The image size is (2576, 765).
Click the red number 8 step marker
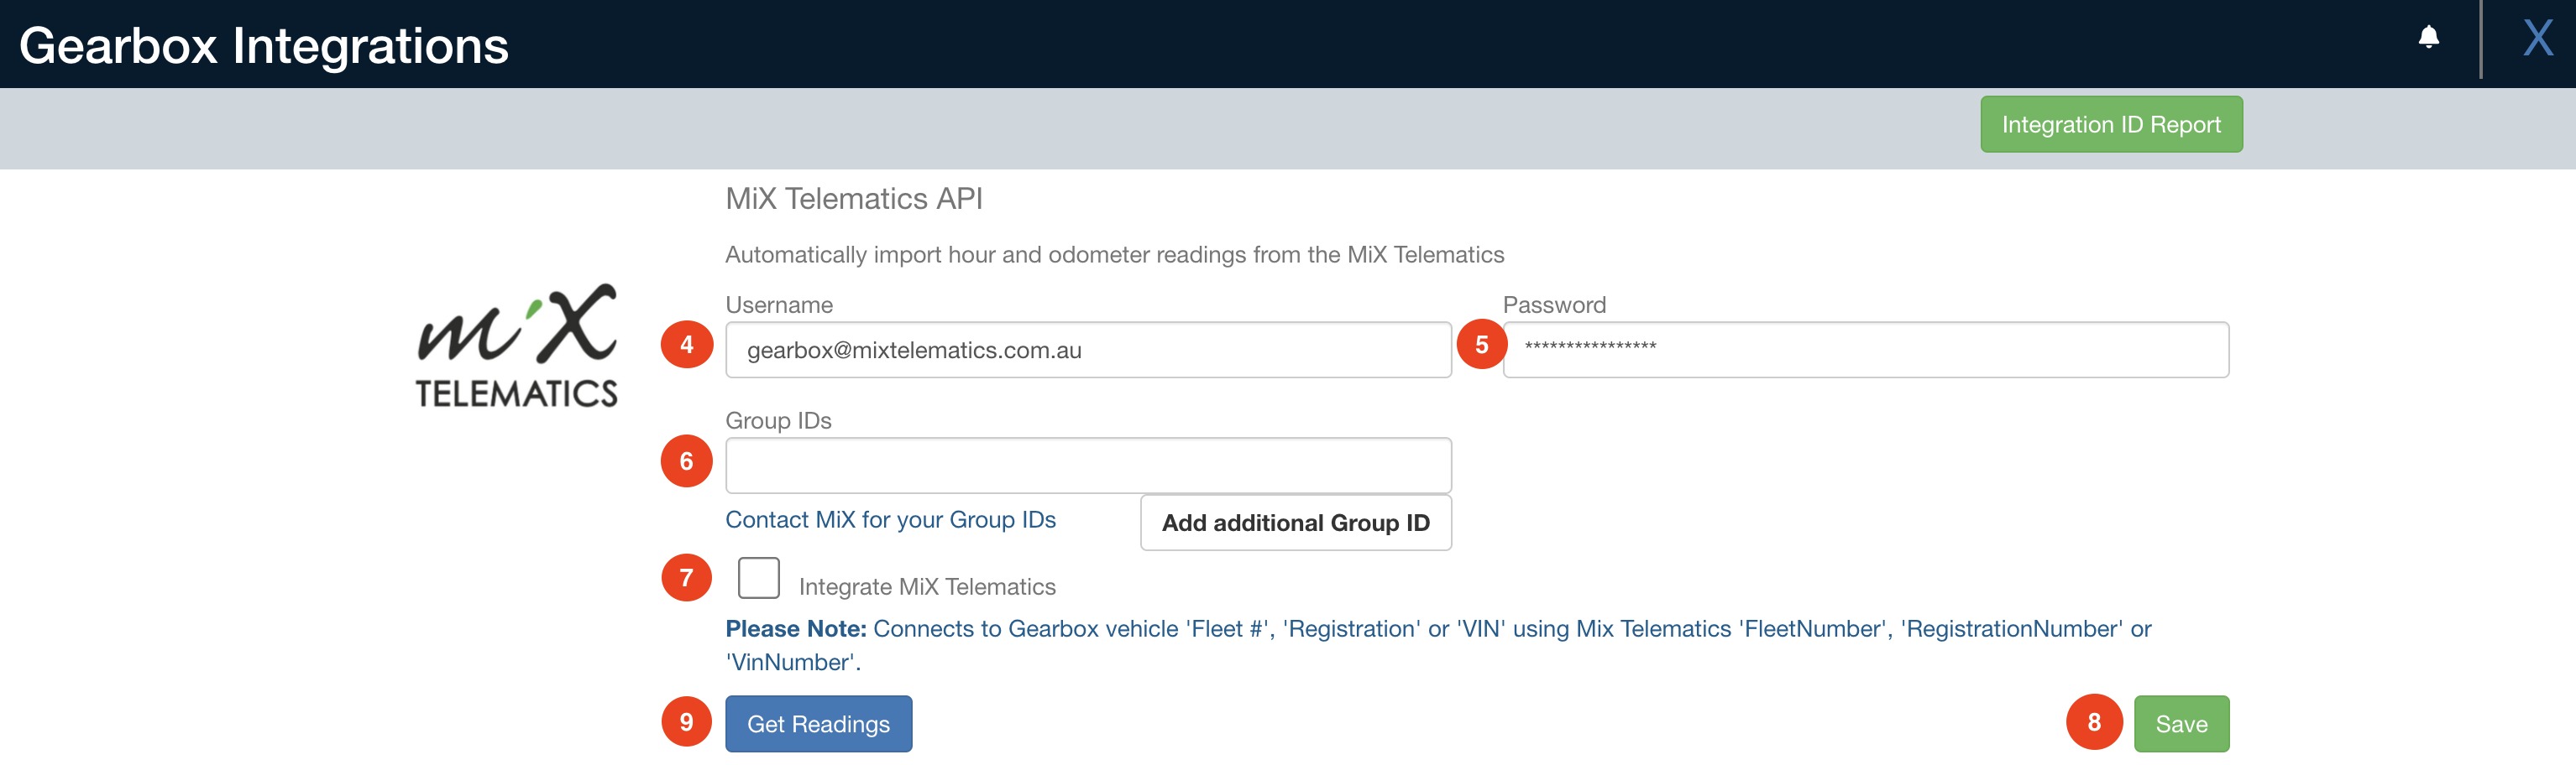click(2093, 722)
